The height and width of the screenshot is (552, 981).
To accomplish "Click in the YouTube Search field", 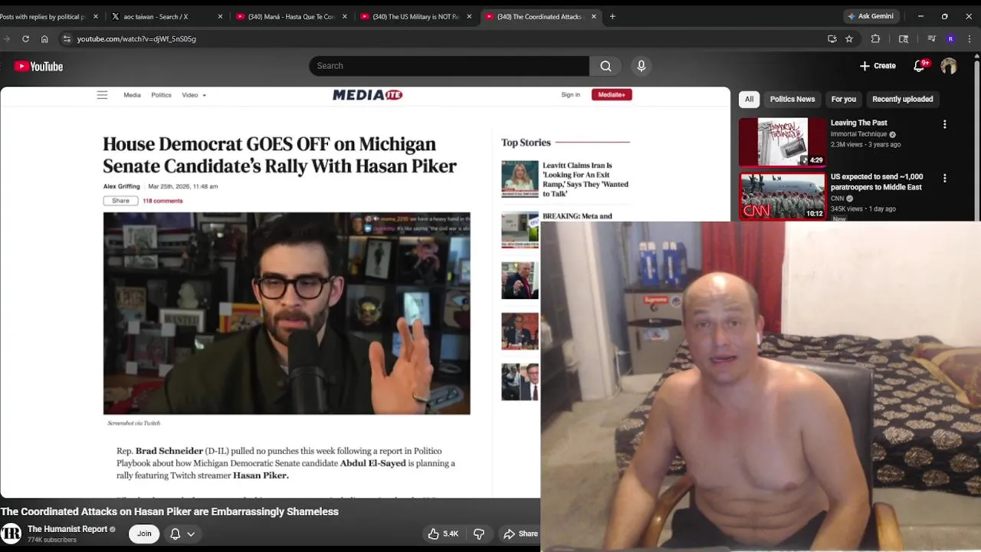I will pyautogui.click(x=449, y=66).
